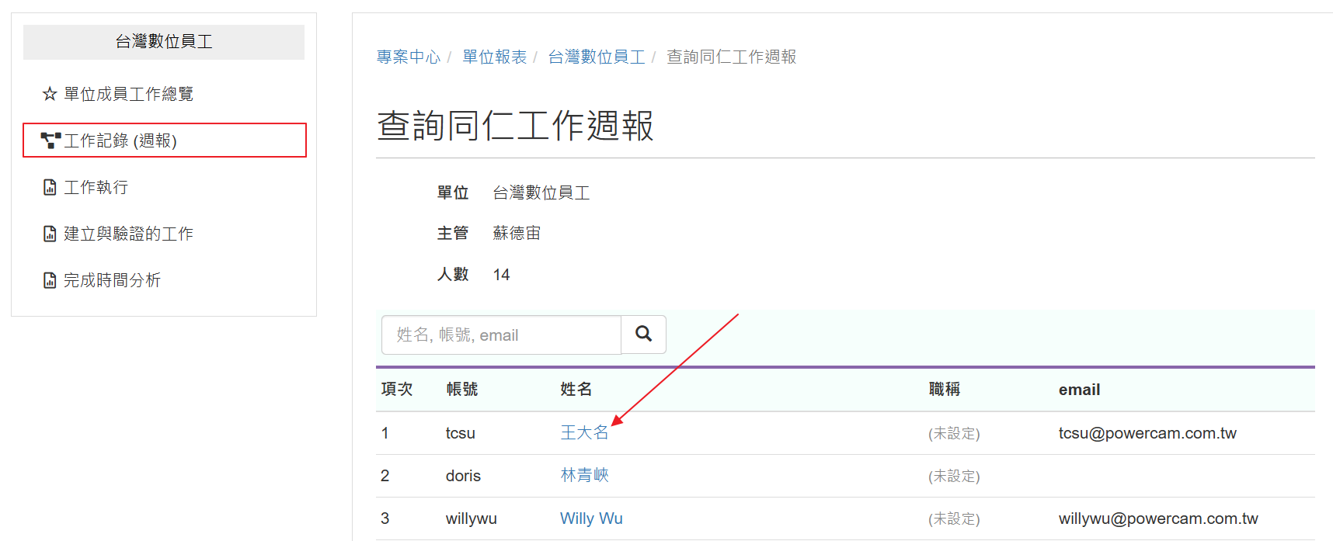Click the 項次 column header
1333x541 pixels.
tap(397, 390)
